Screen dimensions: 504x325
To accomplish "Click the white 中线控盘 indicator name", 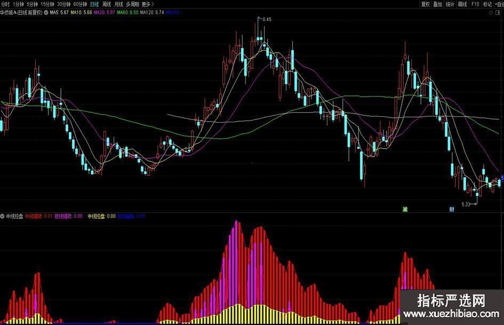I will [x=14, y=216].
